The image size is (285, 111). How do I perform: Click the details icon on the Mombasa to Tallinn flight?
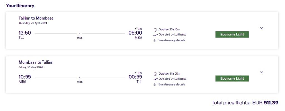(155, 84)
